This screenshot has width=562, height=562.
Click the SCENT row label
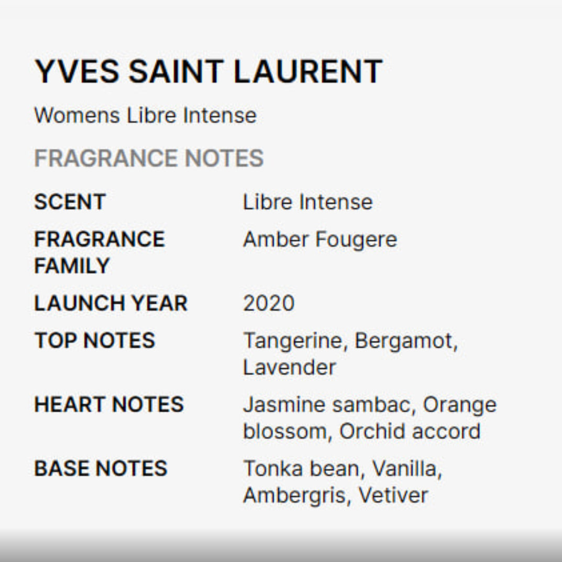(x=70, y=202)
